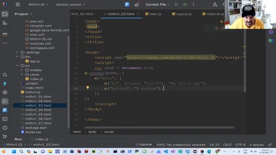Click the UTF-8 encoding widget
Viewport: 276px width, 155px height.
click(x=241, y=145)
